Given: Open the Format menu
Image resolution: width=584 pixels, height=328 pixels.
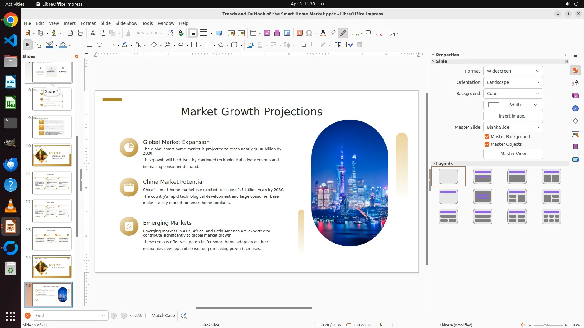Looking at the screenshot, I should click(88, 23).
